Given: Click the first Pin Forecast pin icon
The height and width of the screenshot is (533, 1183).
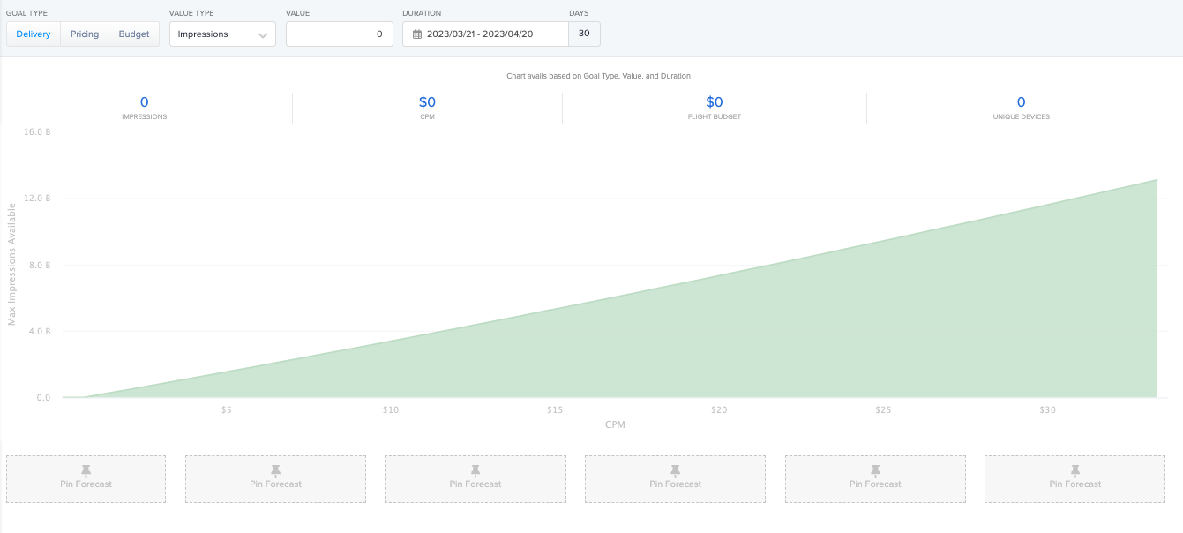Looking at the screenshot, I should pyautogui.click(x=86, y=470).
